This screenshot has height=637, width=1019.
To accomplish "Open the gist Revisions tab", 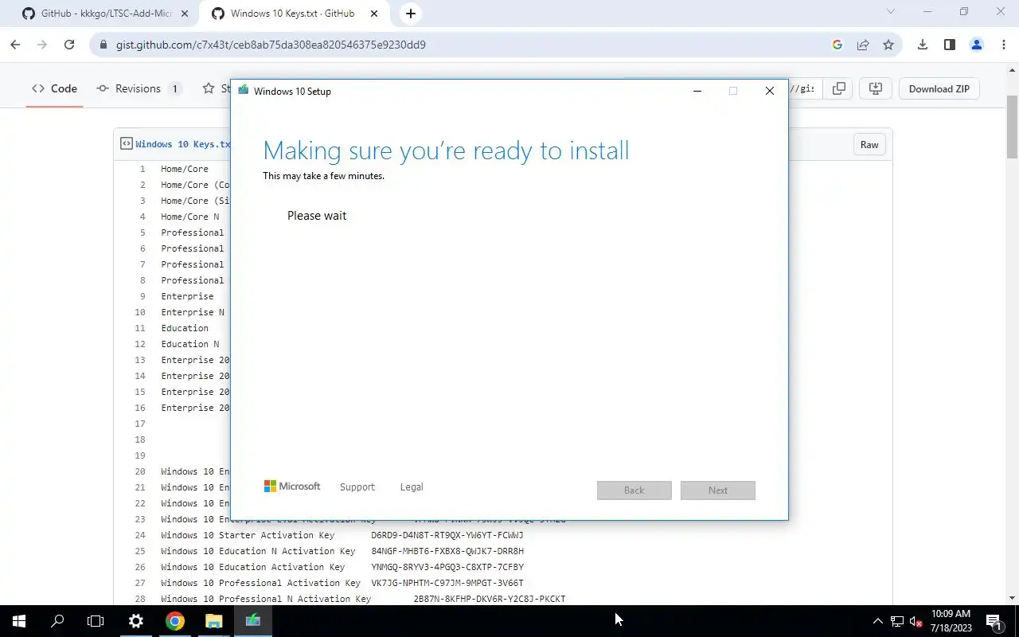I will tap(139, 88).
